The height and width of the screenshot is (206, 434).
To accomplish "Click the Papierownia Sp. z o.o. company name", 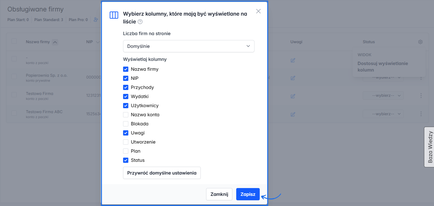I will (46, 75).
